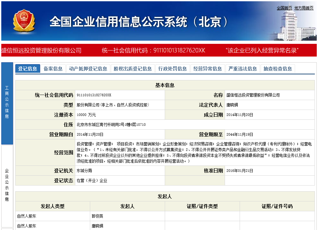Click the 法定代表人 field label
319x230 pixels.
coord(211,105)
